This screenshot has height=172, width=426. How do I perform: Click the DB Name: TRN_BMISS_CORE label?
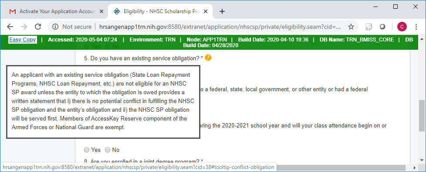coord(357,40)
